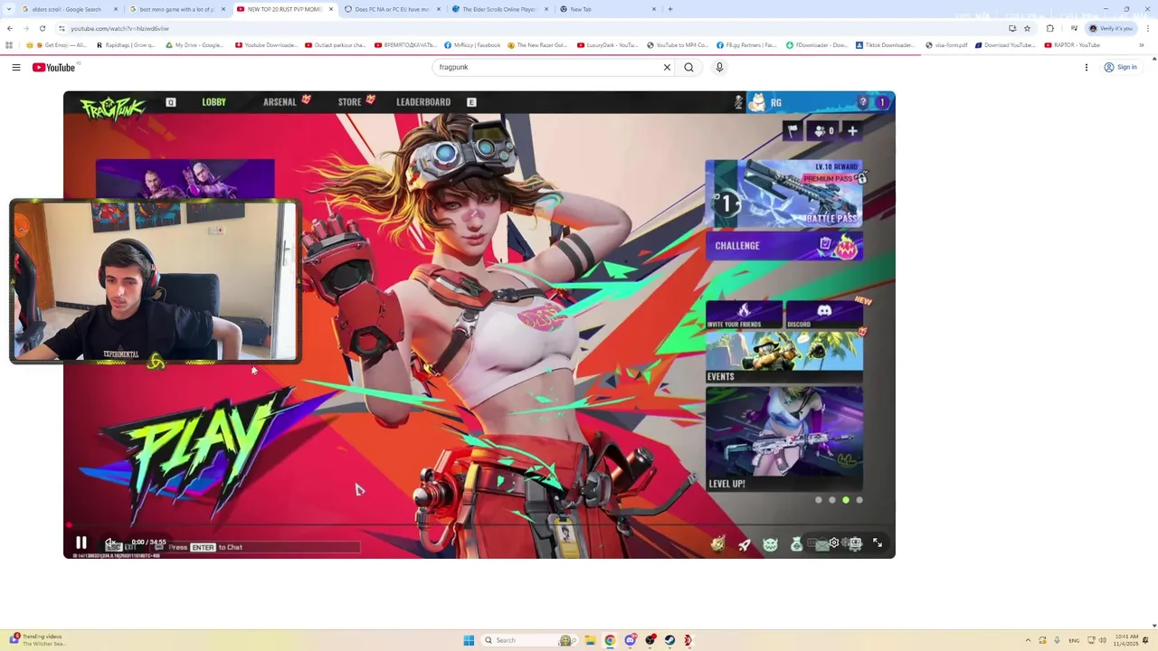The height and width of the screenshot is (651, 1158).
Task: Click the DISCORD tile
Action: [824, 313]
